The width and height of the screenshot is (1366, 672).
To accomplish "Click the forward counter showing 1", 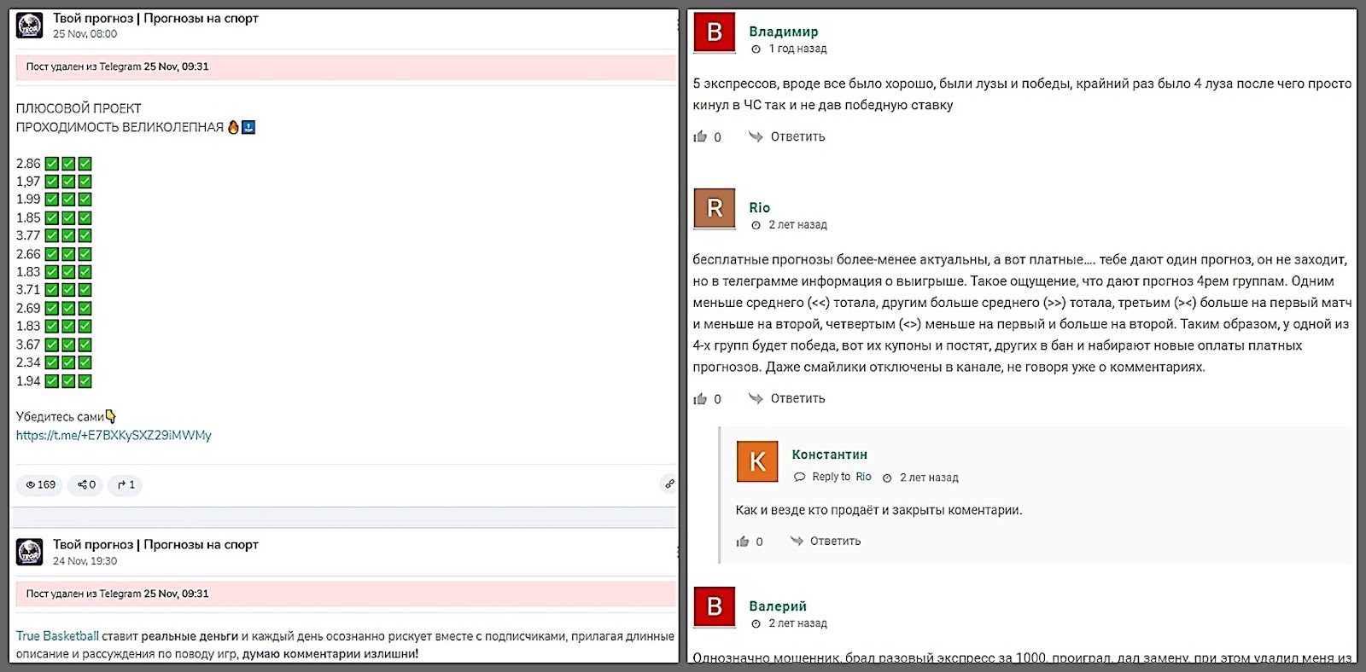I will pyautogui.click(x=126, y=485).
